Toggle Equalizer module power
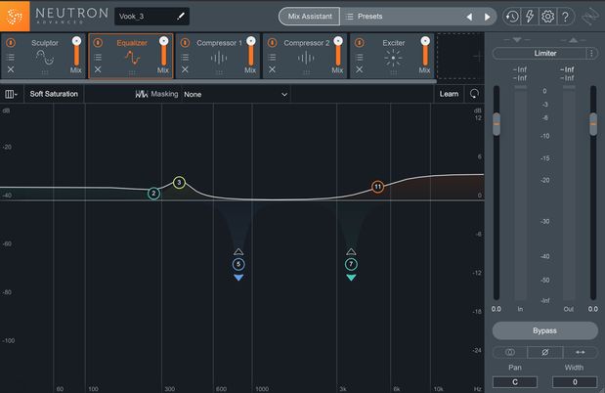The image size is (605, 393). click(x=98, y=42)
